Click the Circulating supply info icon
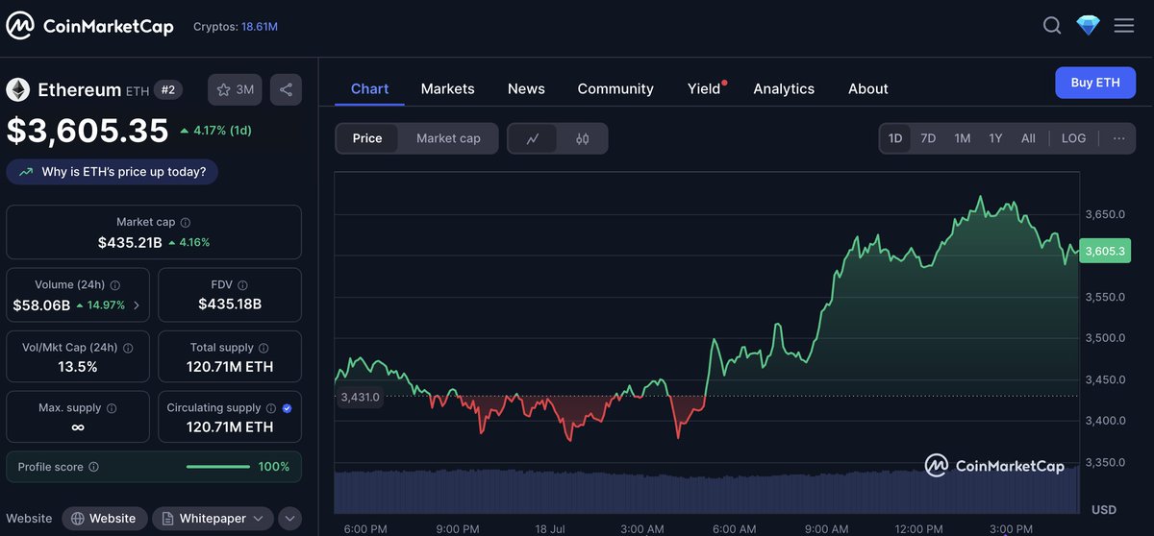Screen dimensions: 1154x536 (x=271, y=408)
